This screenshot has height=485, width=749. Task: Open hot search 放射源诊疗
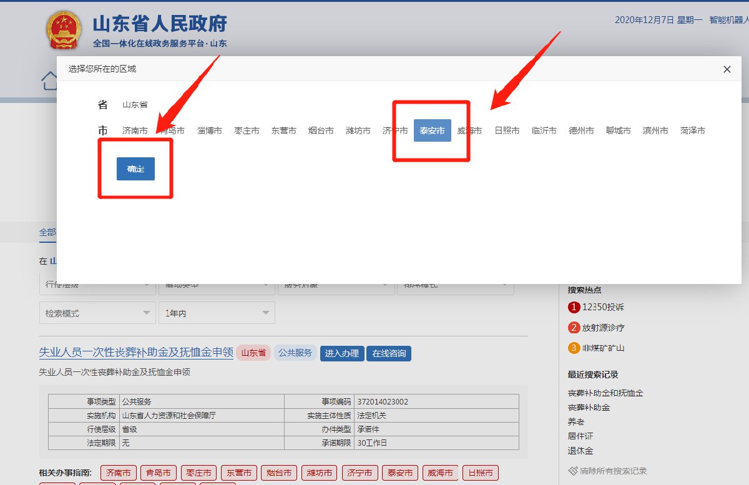604,328
